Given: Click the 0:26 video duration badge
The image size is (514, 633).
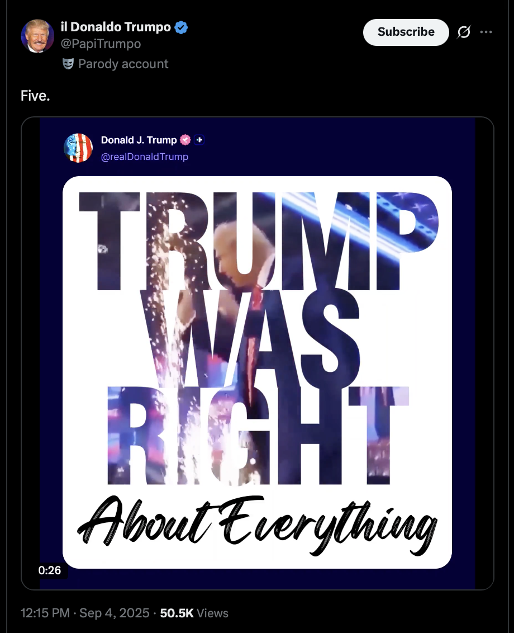Looking at the screenshot, I should 50,570.
